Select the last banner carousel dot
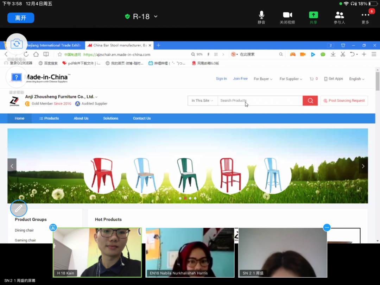This screenshot has width=380, height=285. pos(195,198)
